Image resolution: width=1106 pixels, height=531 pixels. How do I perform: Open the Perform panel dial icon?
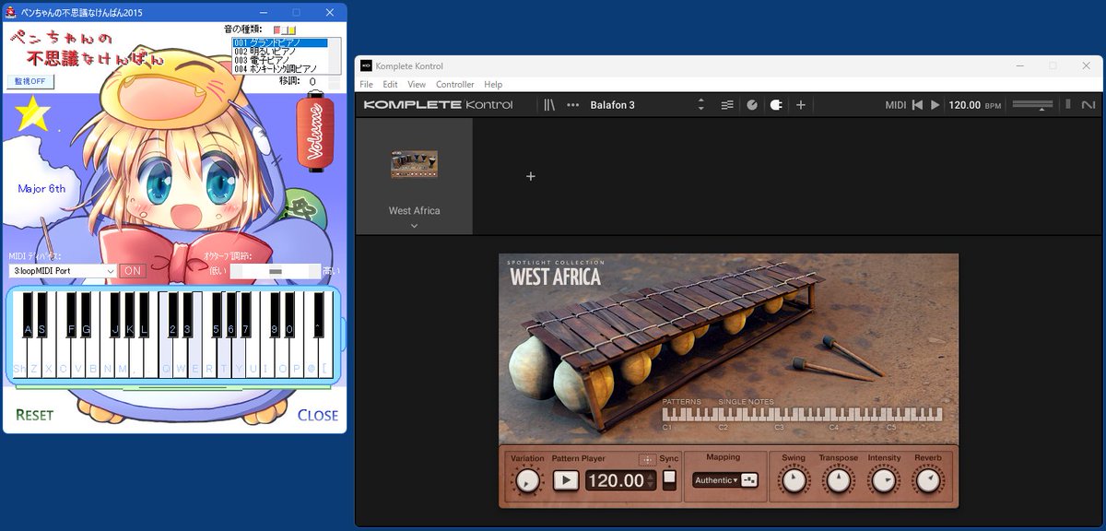click(752, 105)
